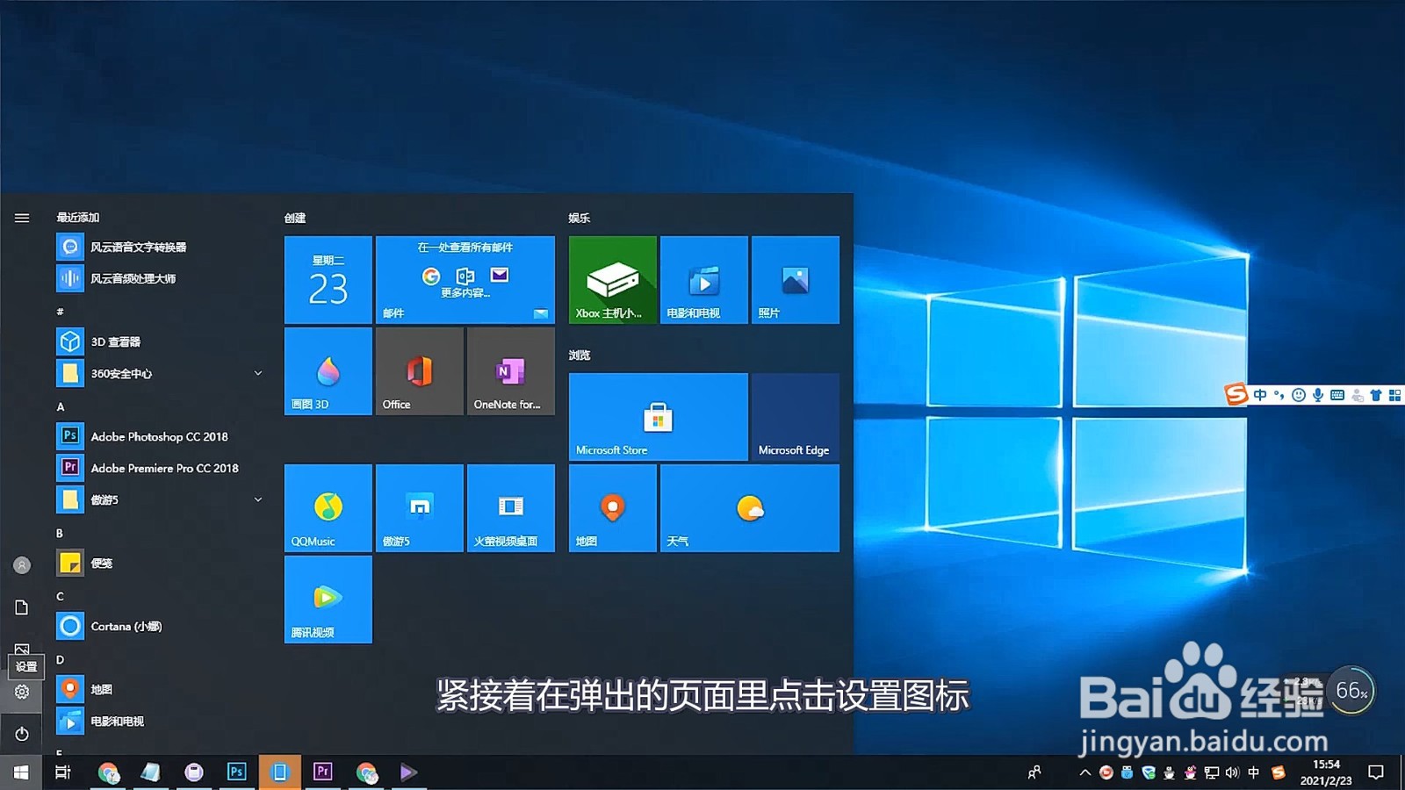Click the Windows Start button

click(21, 772)
